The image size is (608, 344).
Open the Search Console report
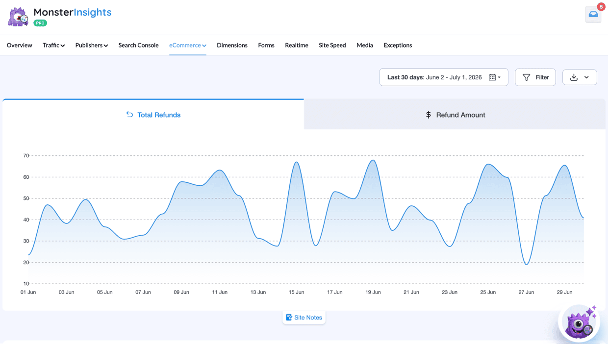(138, 45)
